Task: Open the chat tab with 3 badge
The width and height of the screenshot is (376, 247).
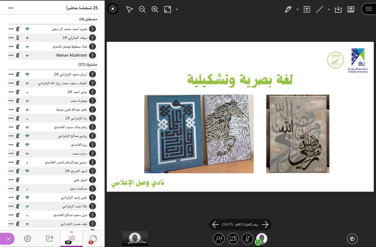Action: pyautogui.click(x=93, y=239)
